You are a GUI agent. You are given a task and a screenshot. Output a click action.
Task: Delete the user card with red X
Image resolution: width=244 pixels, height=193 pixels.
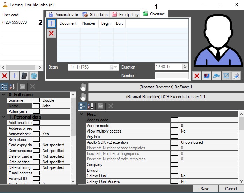pyautogui.click(x=5, y=76)
